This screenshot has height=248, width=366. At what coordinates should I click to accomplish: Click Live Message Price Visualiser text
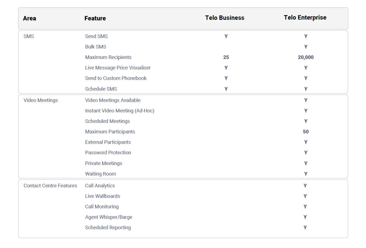[x=118, y=68]
